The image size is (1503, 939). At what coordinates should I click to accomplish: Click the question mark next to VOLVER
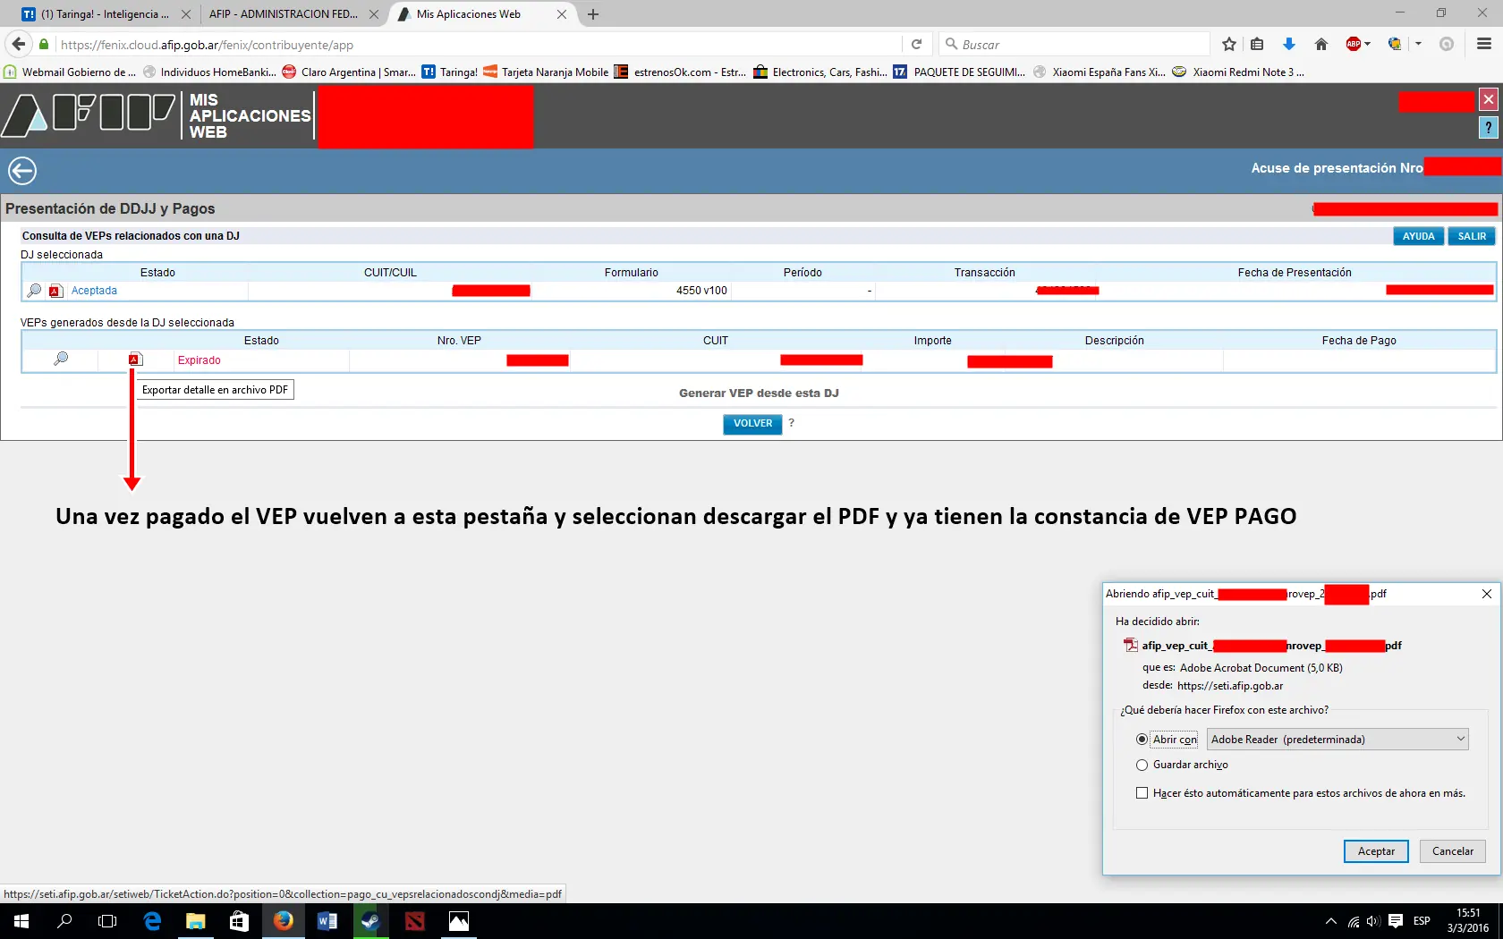[791, 423]
